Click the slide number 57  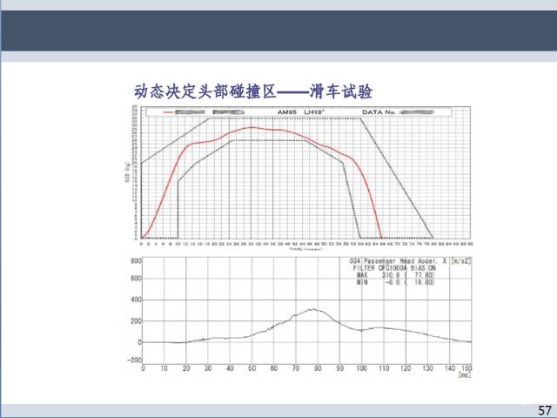(x=545, y=410)
